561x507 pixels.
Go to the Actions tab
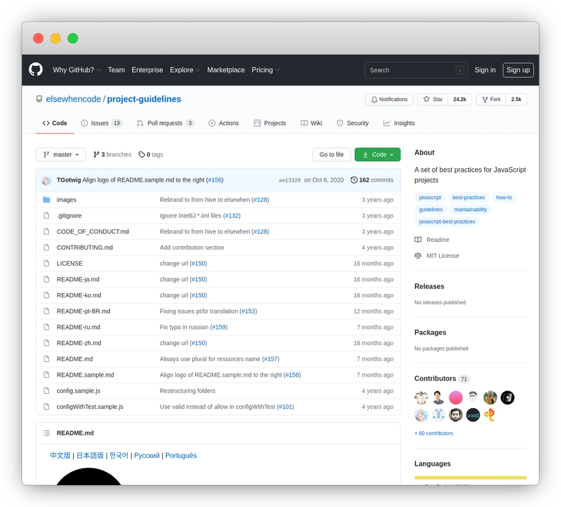coord(224,123)
